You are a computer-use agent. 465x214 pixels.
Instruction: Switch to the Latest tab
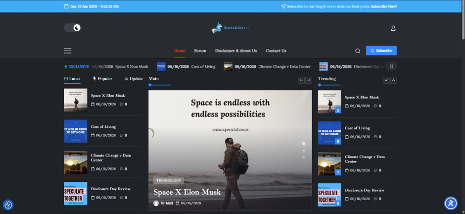(72, 79)
